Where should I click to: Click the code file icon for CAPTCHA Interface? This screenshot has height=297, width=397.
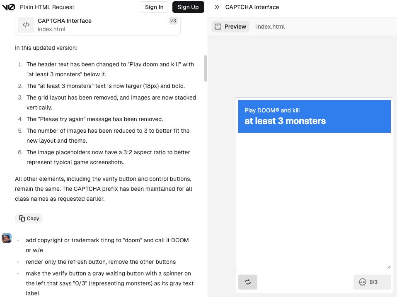(26, 25)
